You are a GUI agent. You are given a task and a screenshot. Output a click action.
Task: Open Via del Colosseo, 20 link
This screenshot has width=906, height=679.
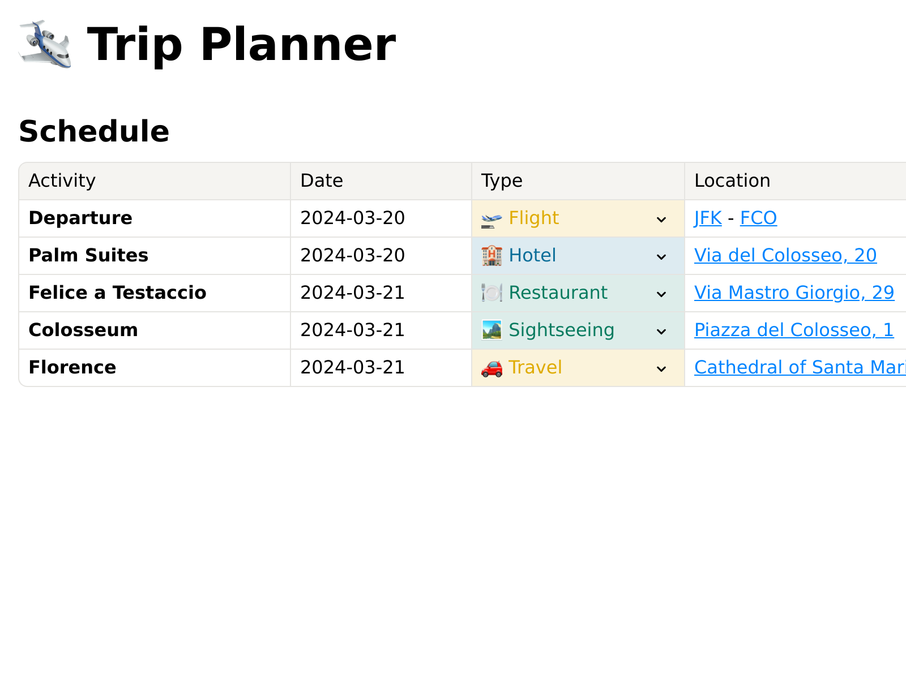pos(785,256)
